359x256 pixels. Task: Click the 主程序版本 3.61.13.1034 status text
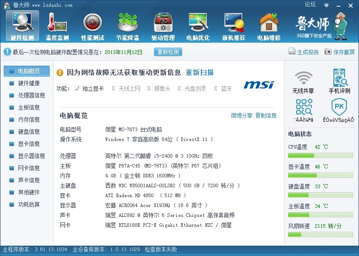[x=35, y=249]
